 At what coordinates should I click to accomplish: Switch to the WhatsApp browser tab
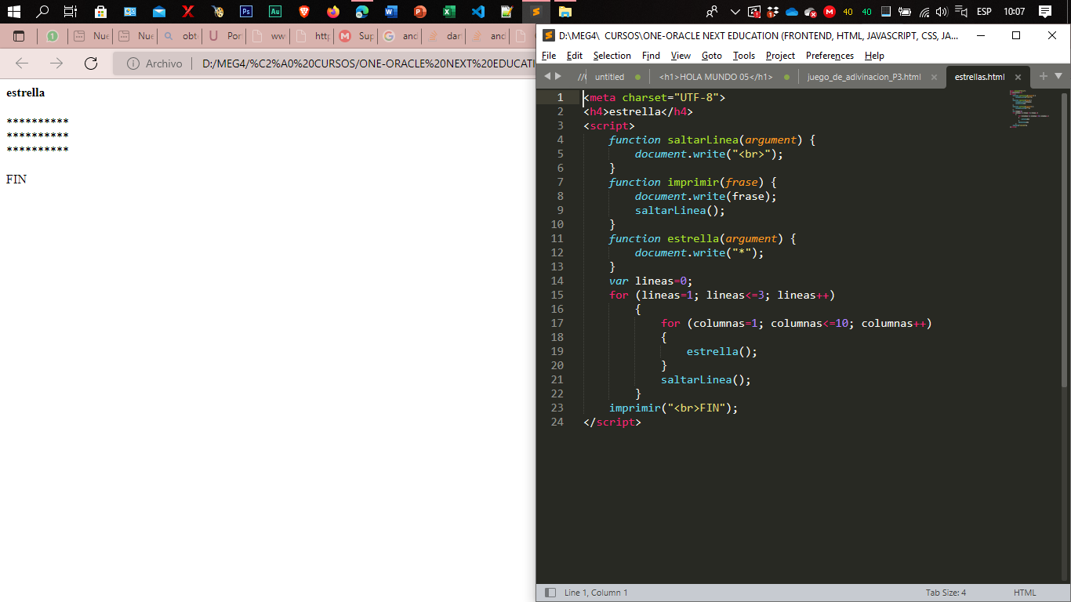[x=52, y=36]
